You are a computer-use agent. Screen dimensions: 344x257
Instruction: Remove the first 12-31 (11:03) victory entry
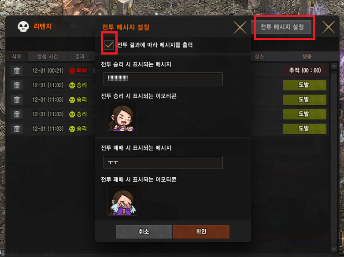[x=17, y=99]
